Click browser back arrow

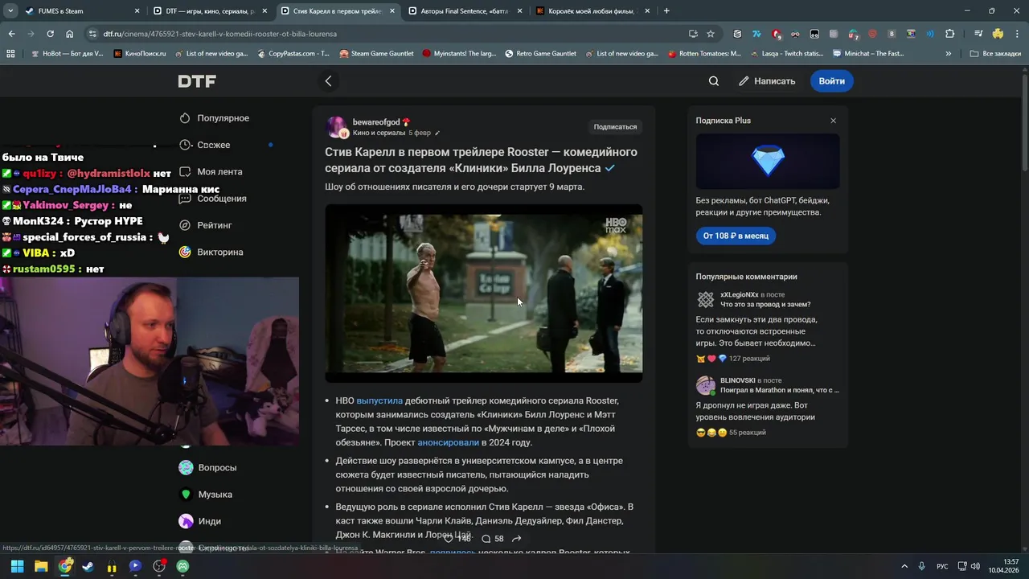pos(11,34)
